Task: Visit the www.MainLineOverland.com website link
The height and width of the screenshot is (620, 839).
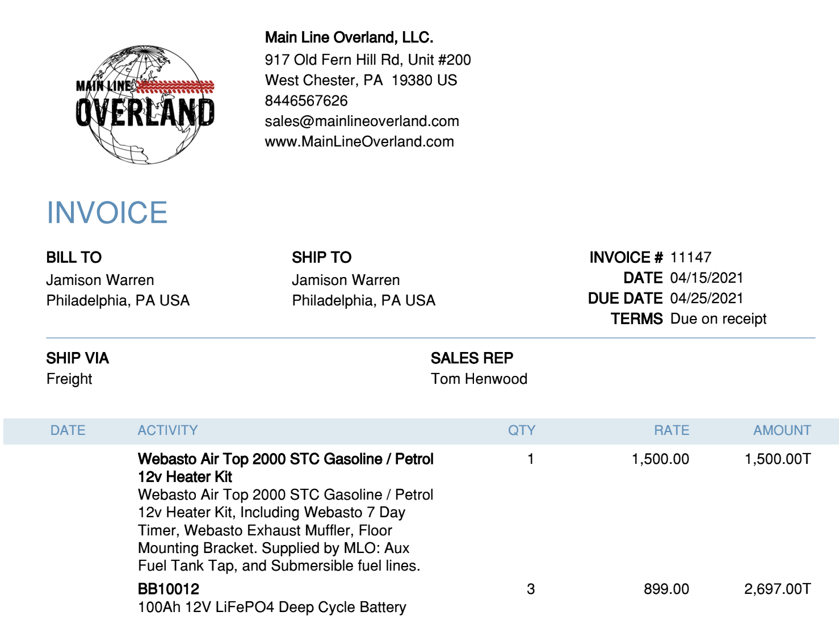Action: coord(359,141)
